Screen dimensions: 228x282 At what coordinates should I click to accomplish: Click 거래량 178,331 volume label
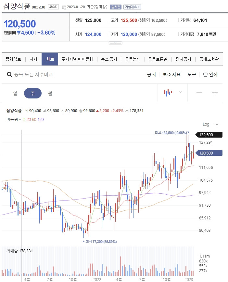point(19,251)
